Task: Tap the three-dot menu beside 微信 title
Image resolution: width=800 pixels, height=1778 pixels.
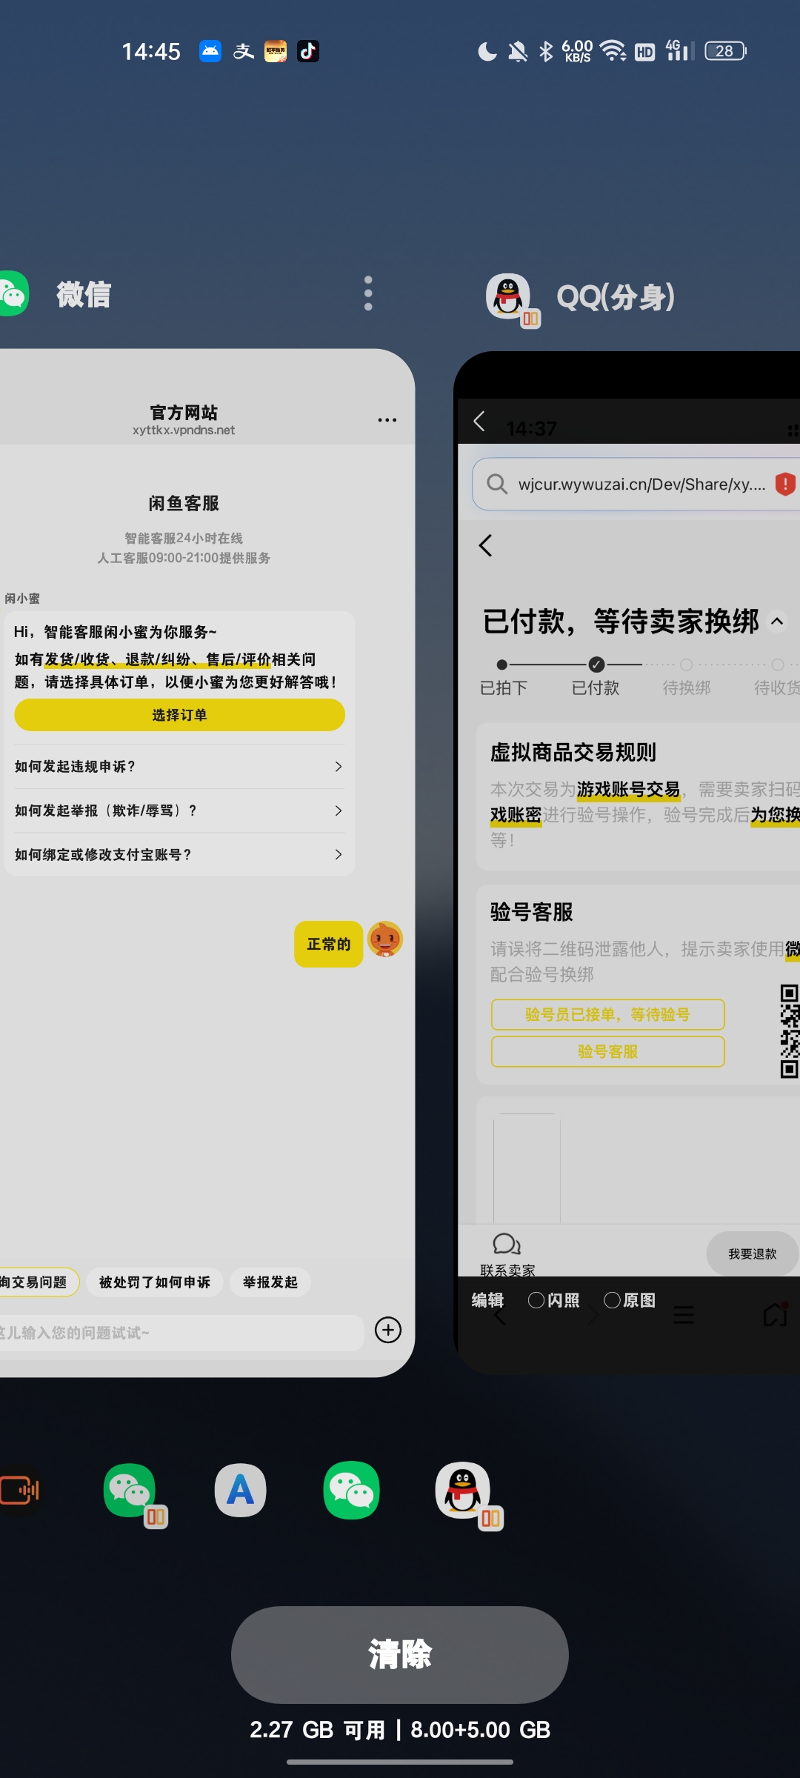Action: click(x=368, y=294)
